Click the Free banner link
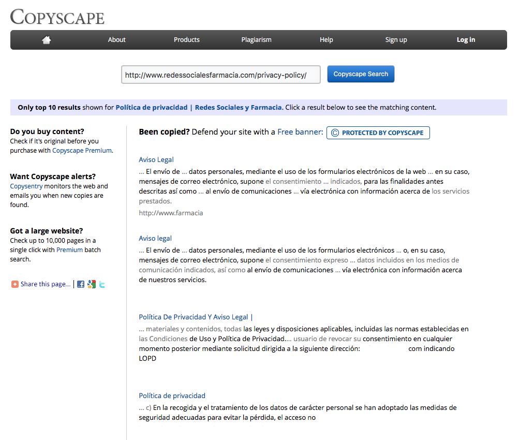 pyautogui.click(x=300, y=132)
